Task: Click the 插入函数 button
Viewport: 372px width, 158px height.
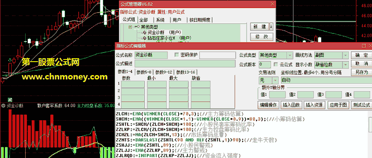Action: [x=292, y=105]
